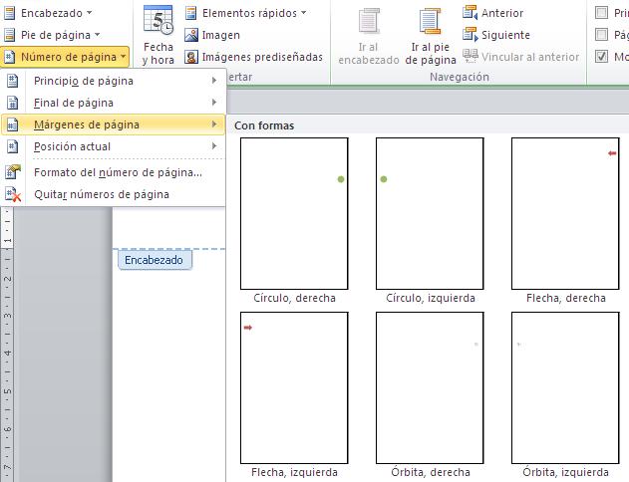Click the vertical ruler at the left
This screenshot has width=629, height=482.
coord(7,345)
